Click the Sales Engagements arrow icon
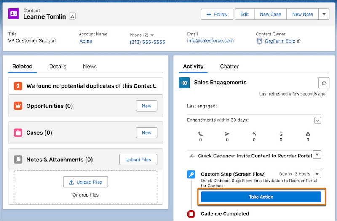337x221 pixels. [185, 83]
